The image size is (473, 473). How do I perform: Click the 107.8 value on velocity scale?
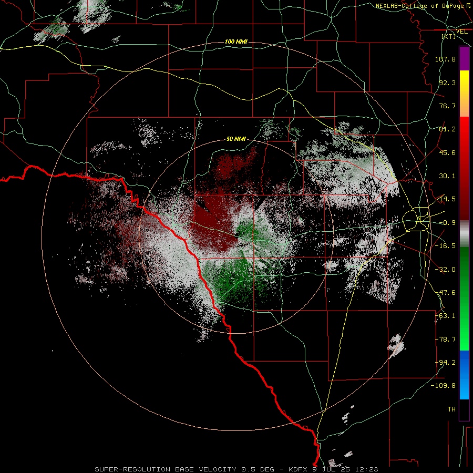coord(445,59)
